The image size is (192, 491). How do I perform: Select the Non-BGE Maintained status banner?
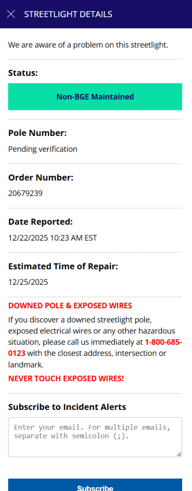point(95,96)
